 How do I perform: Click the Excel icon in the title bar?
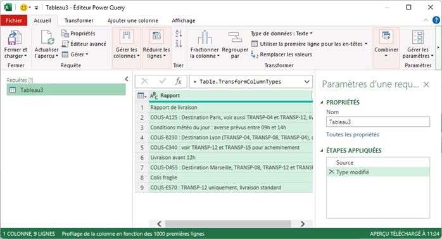[x=8, y=8]
